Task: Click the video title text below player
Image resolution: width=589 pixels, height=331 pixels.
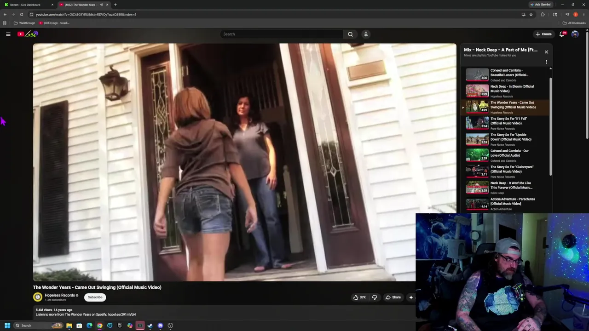Action: pyautogui.click(x=97, y=287)
